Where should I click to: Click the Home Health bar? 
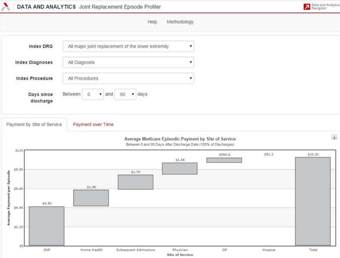(x=91, y=198)
